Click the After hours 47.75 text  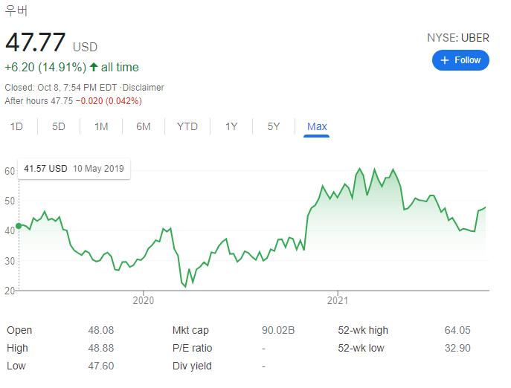(39, 101)
